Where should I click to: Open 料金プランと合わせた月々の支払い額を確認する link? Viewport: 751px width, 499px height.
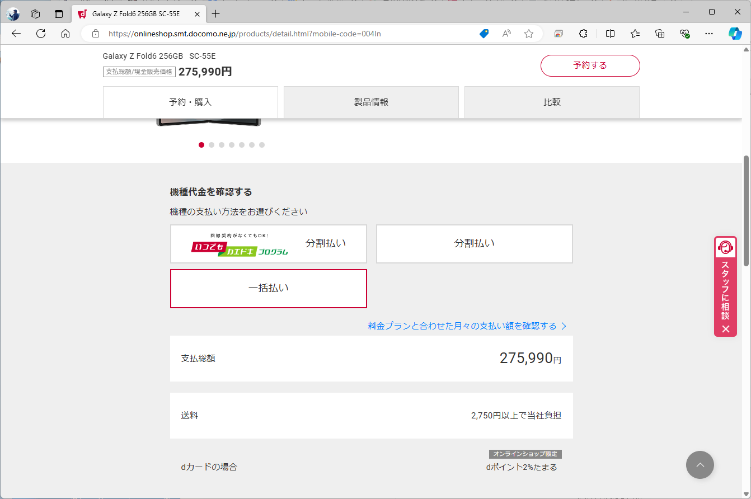tap(467, 326)
